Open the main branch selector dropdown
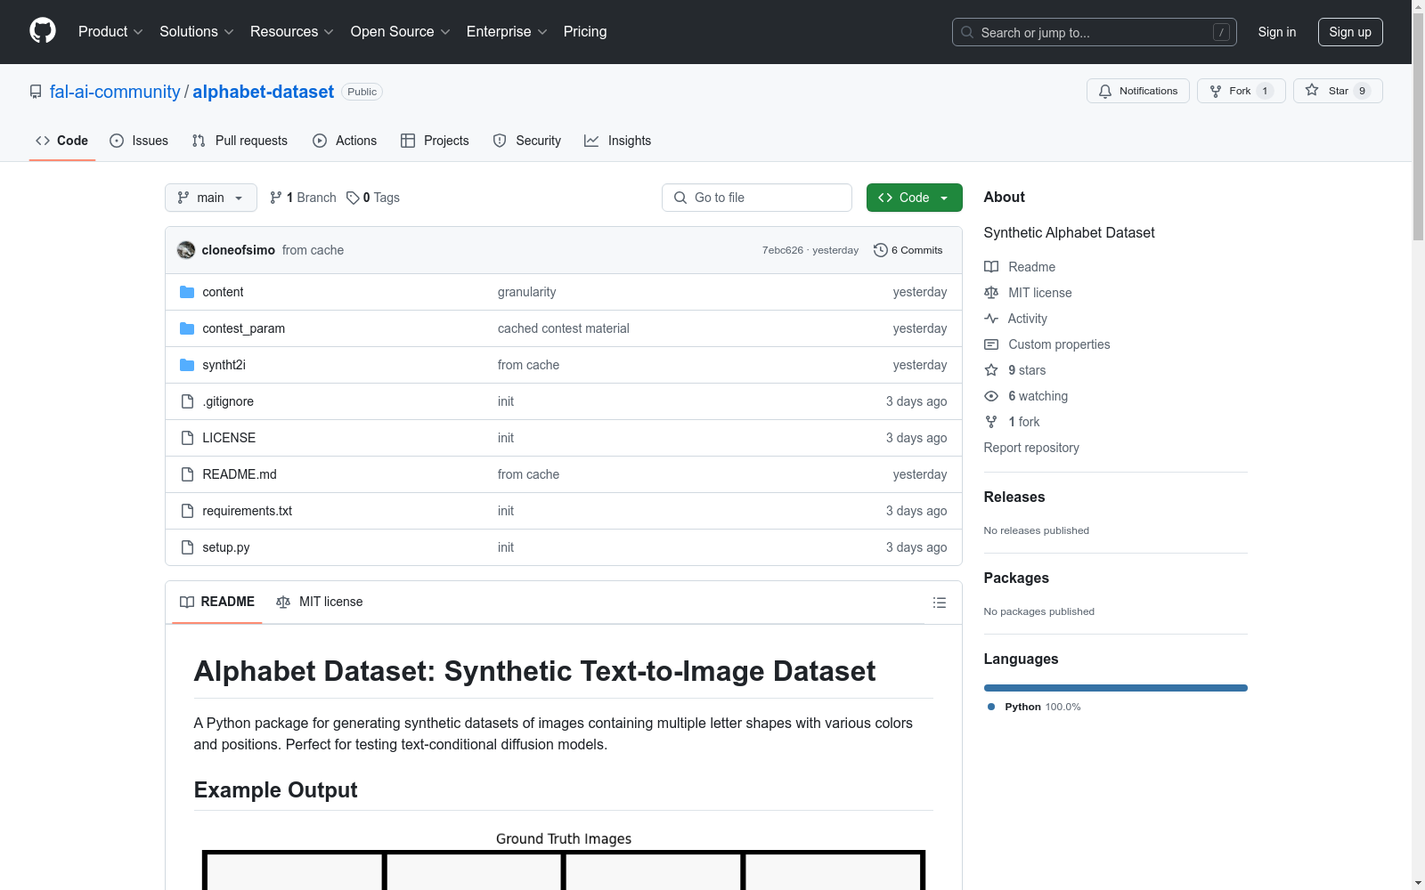Screen dimensions: 1425x890 tap(211, 198)
